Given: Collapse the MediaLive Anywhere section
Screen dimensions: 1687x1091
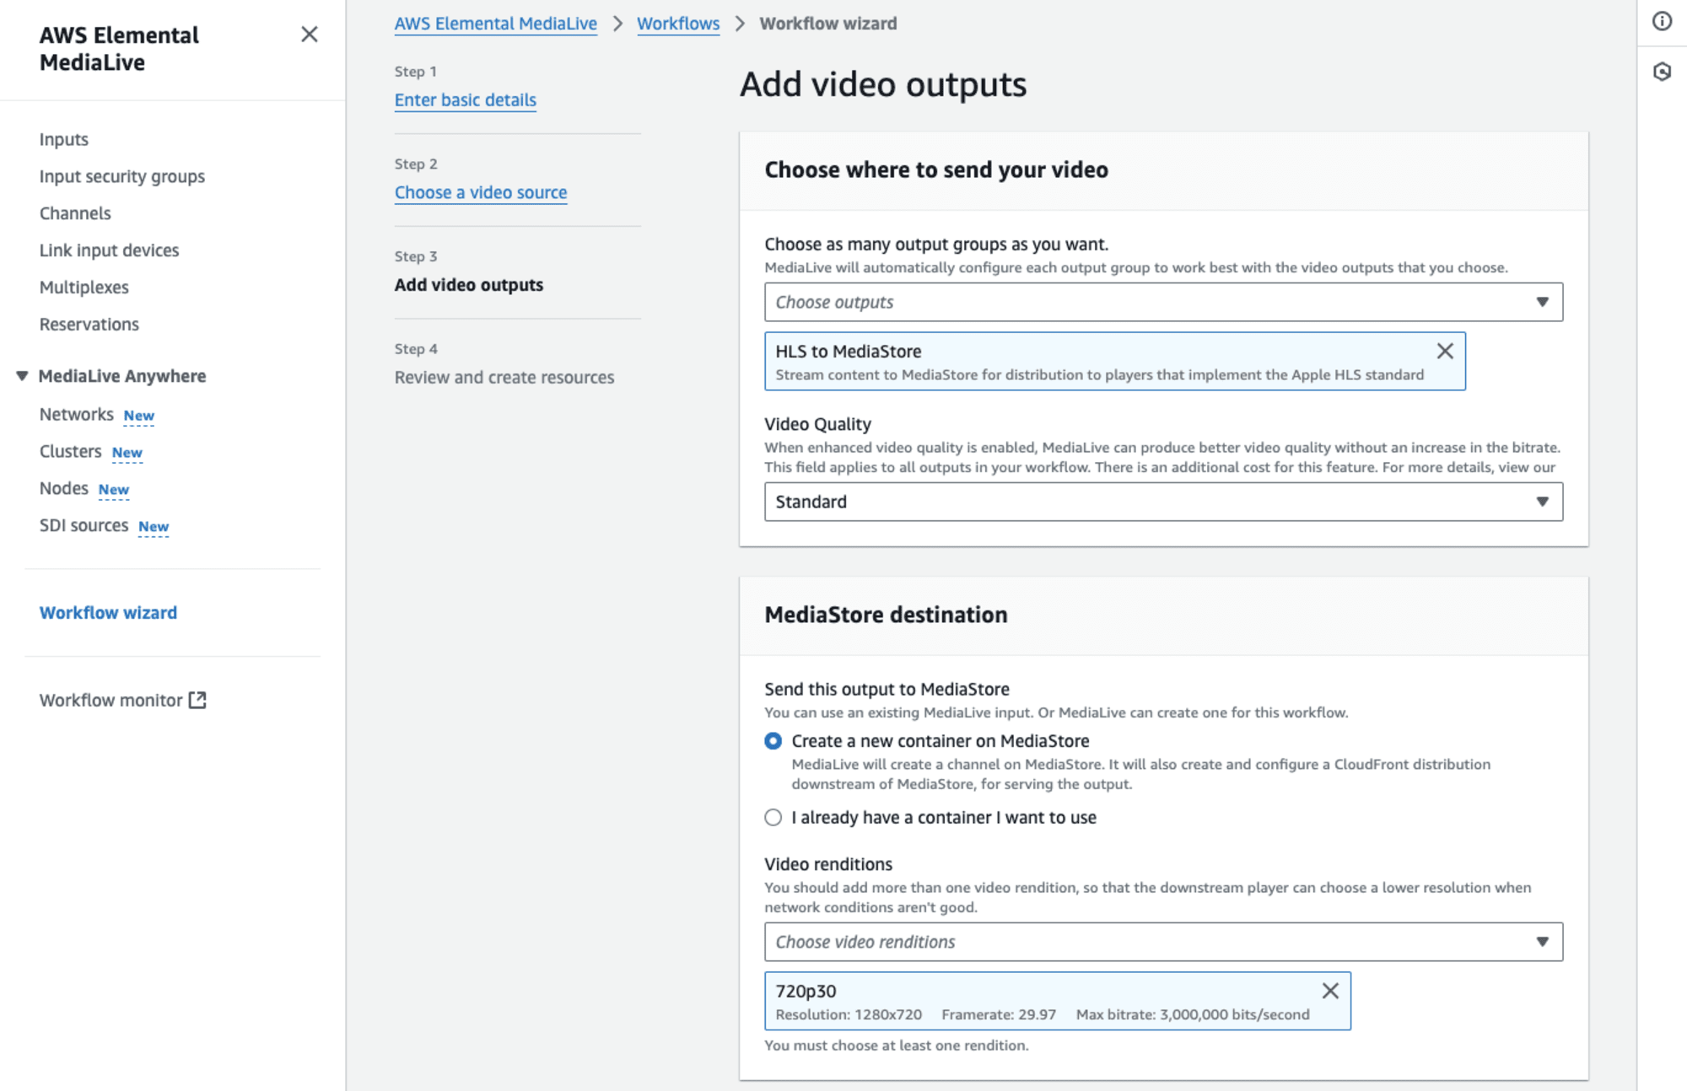Looking at the screenshot, I should (x=22, y=376).
